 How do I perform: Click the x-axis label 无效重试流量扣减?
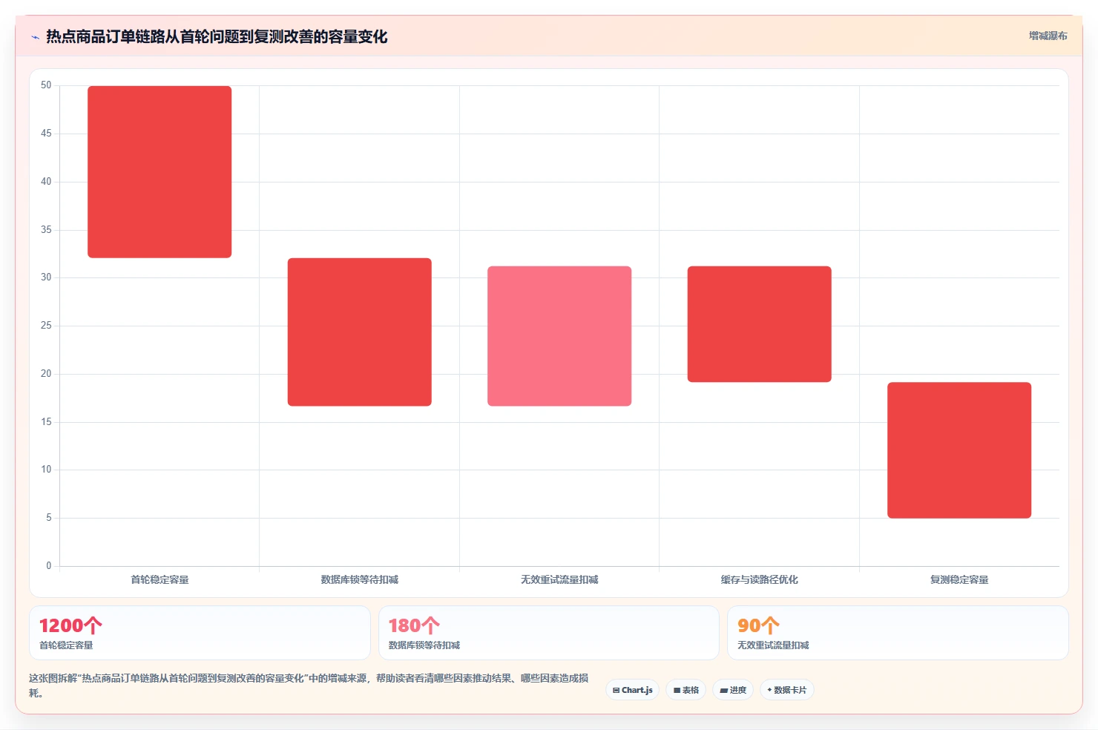(x=559, y=579)
